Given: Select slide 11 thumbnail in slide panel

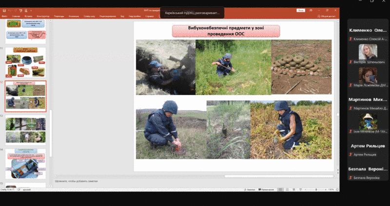Looking at the screenshot, I should (25, 62).
